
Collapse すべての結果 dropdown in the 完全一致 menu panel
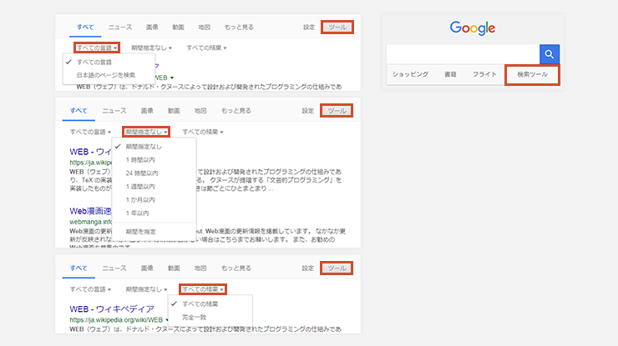click(203, 289)
